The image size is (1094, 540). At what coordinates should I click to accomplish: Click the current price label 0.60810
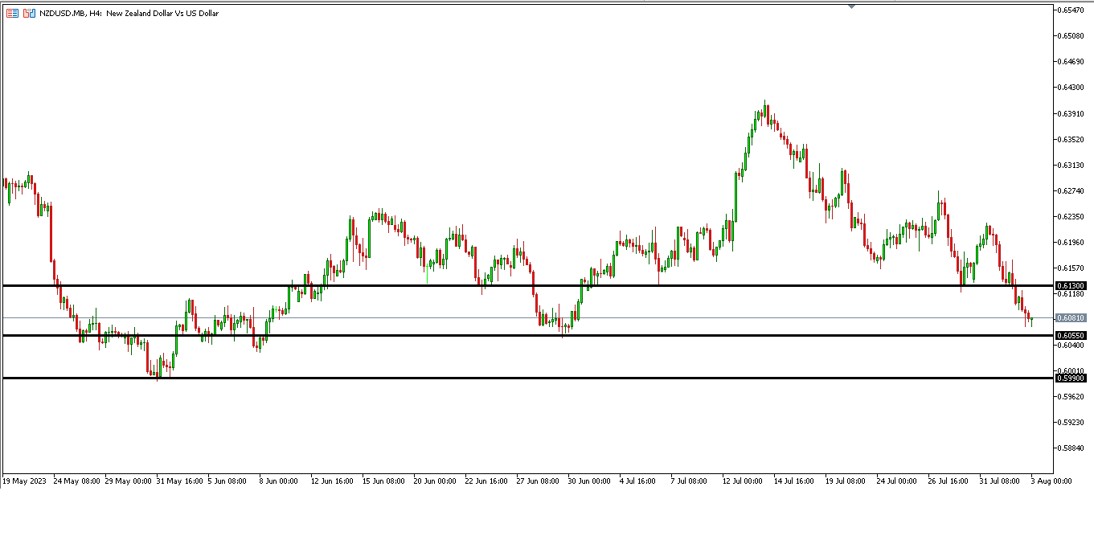tap(1072, 318)
